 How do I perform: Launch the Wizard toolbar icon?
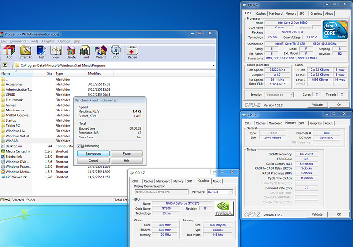pos(101,52)
